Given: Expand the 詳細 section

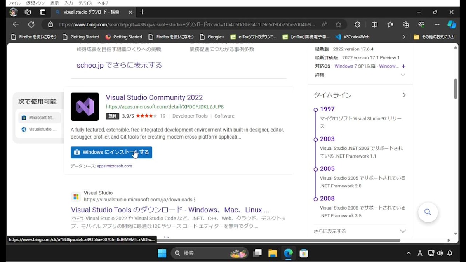Looking at the screenshot, I should click(x=403, y=75).
